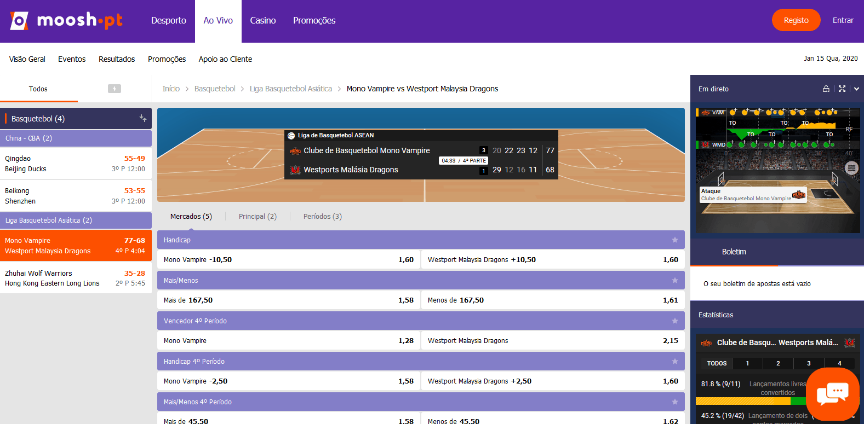Select period 1 in statistics
The image size is (864, 424).
747,363
